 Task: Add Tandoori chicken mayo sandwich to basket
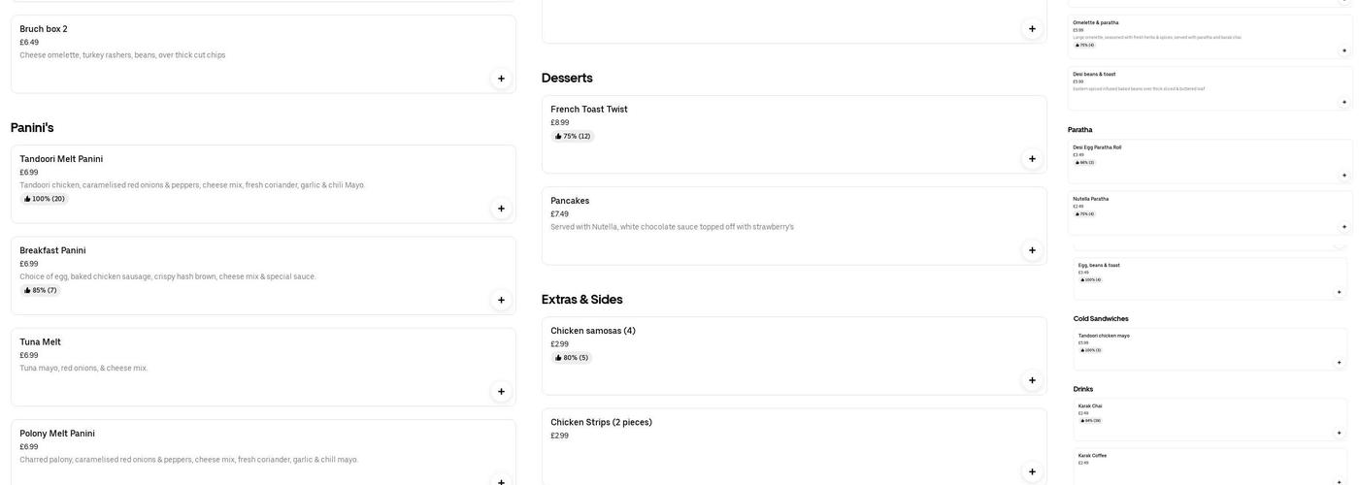[x=1340, y=363]
